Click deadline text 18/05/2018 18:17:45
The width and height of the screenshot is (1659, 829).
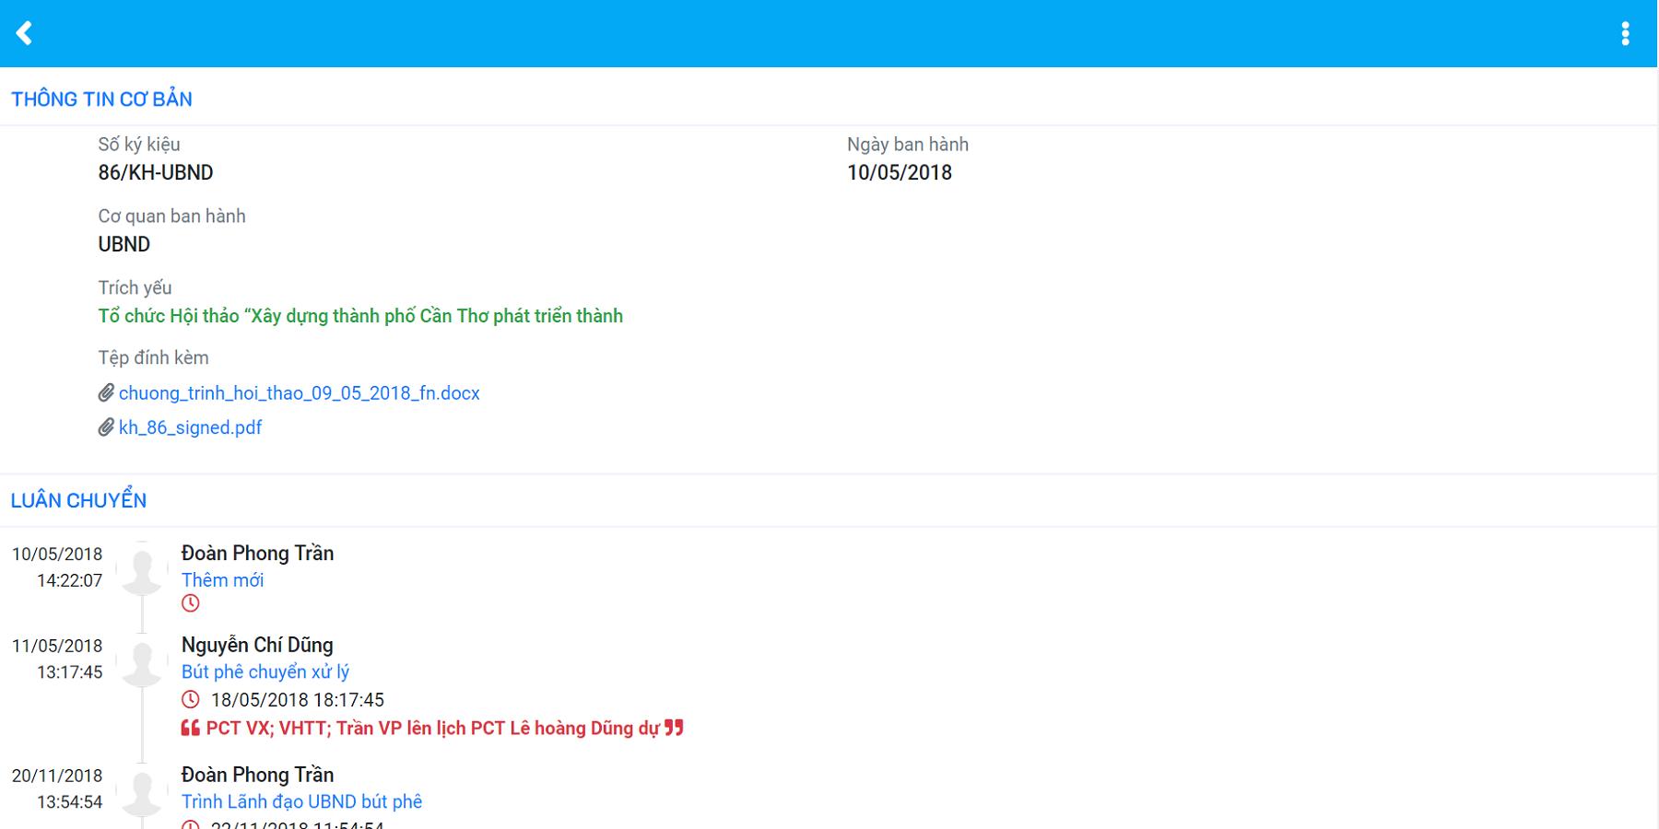(298, 700)
